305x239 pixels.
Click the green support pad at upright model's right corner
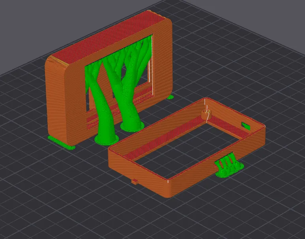point(170,97)
